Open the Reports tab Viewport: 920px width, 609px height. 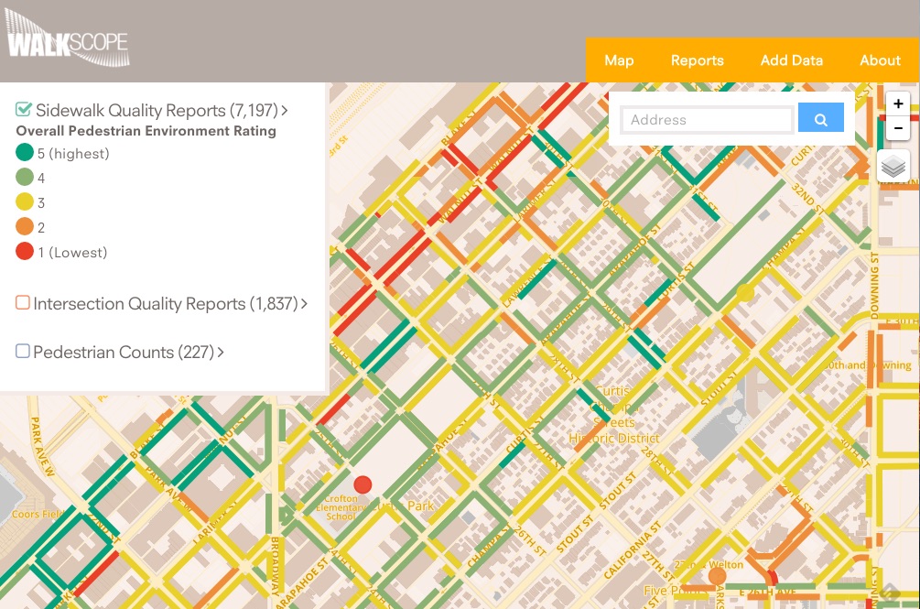(697, 60)
